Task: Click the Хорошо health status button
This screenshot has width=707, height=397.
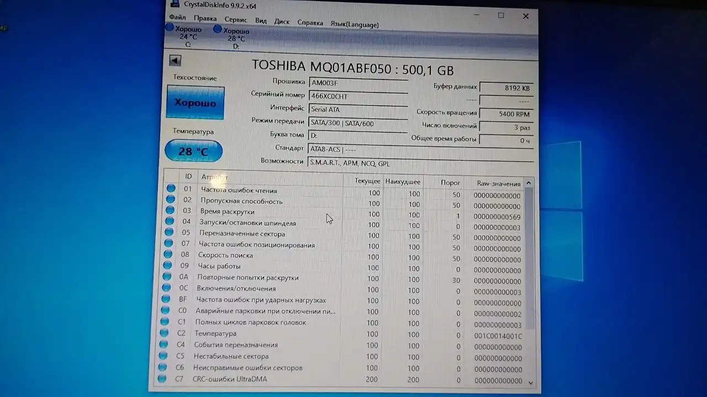Action: coord(195,103)
